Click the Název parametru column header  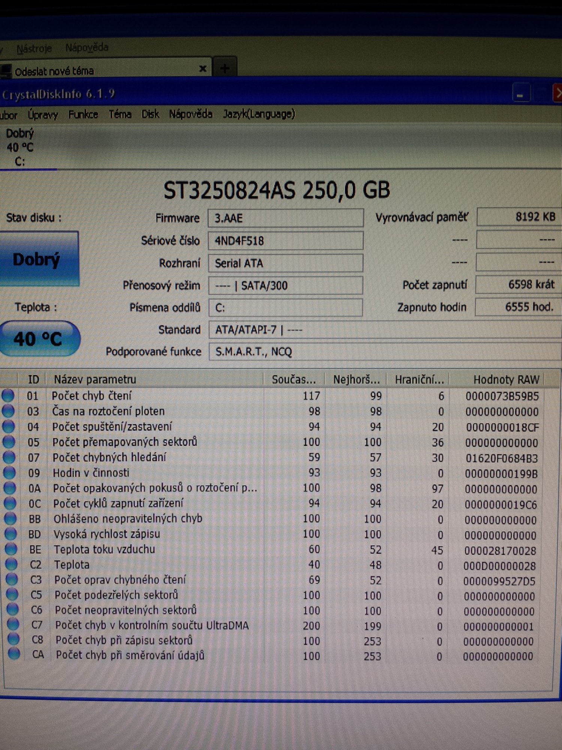[155, 379]
